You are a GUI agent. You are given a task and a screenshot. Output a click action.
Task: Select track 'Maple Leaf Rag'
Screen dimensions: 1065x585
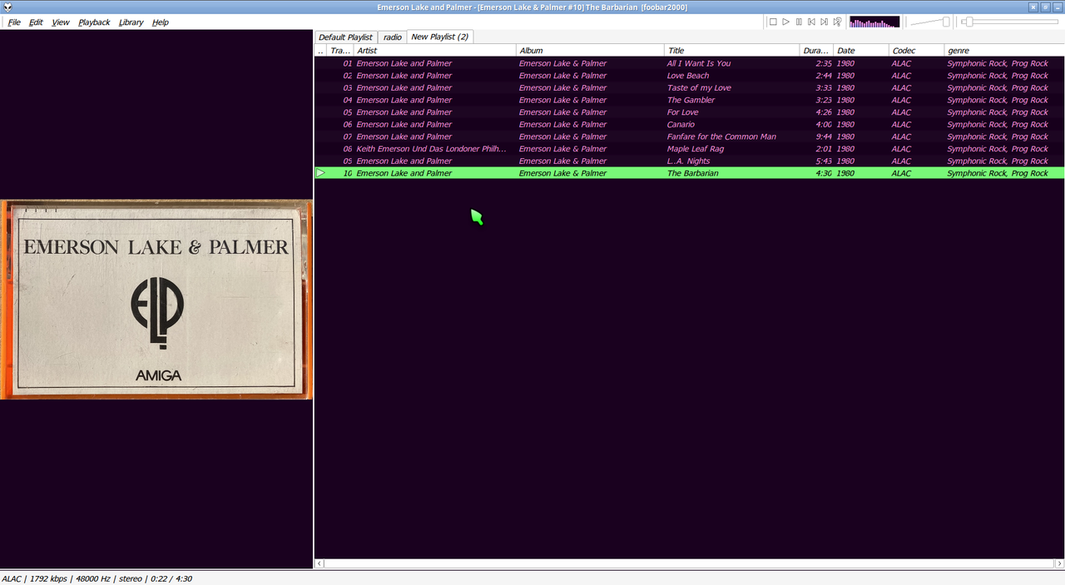(x=690, y=149)
